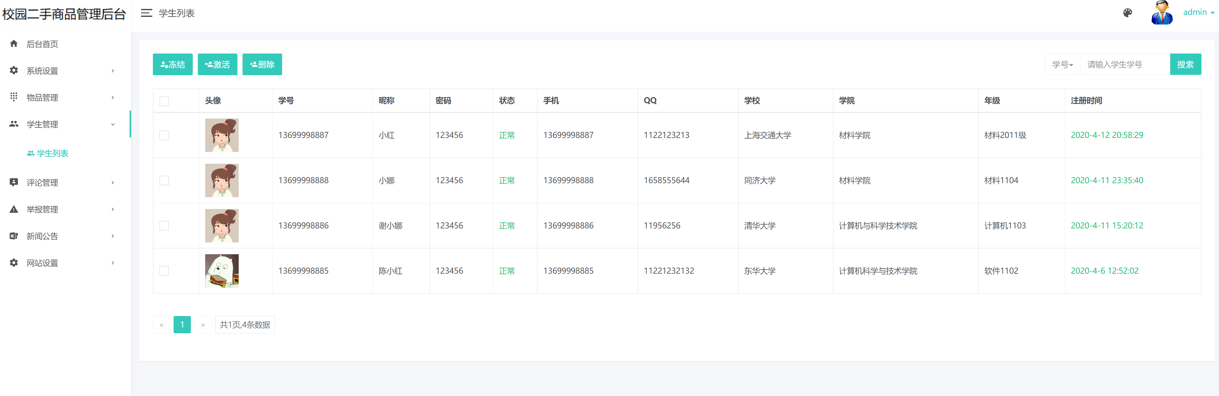Select 举报管理 sidebar menu label
The image size is (1219, 396).
tap(42, 209)
